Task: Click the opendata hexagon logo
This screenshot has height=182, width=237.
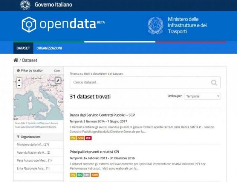Action: [x=29, y=25]
